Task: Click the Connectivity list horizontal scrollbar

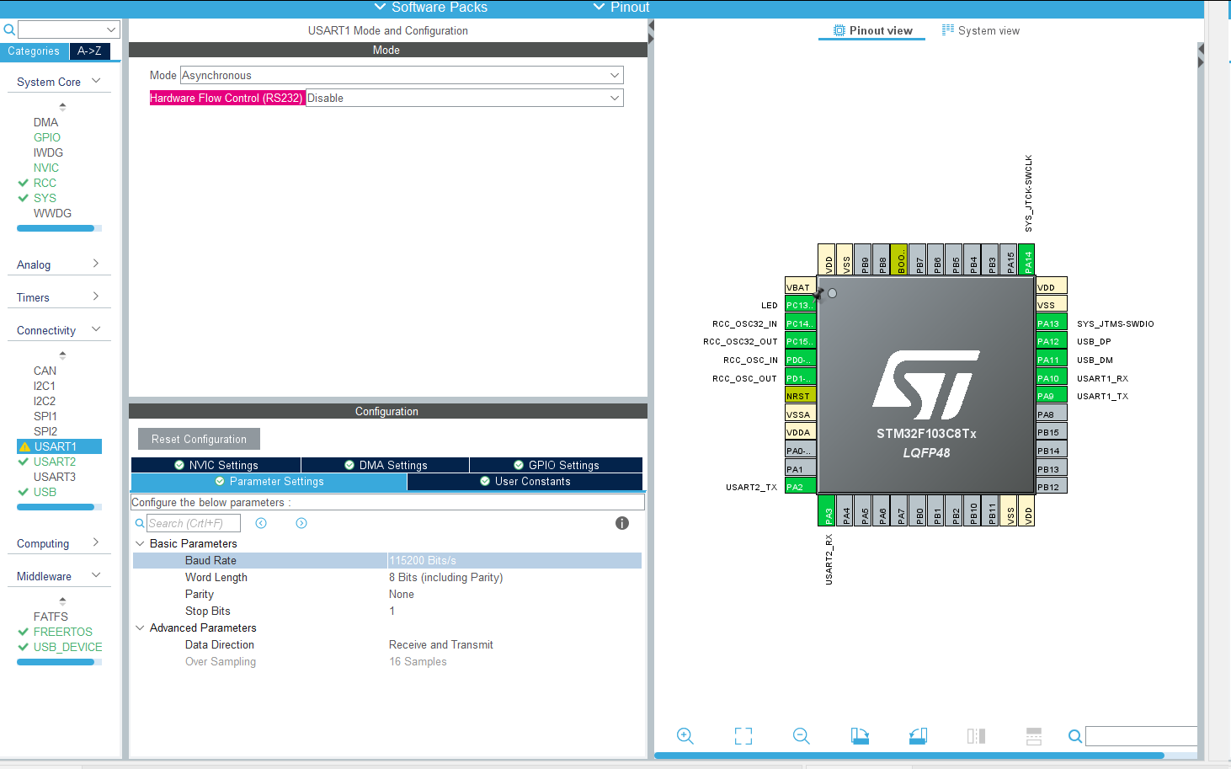Action: click(x=56, y=507)
